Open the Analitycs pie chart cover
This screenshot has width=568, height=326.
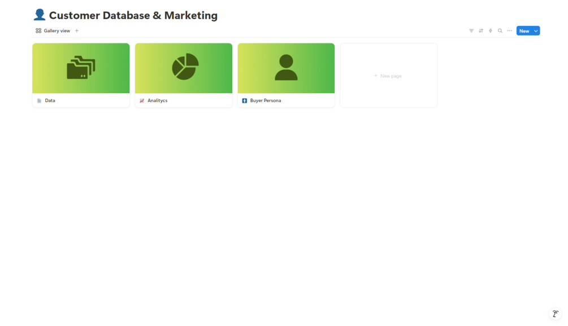point(184,68)
